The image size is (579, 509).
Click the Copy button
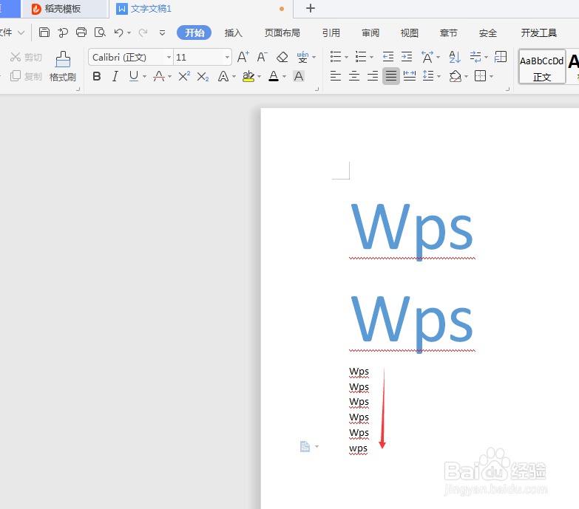pyautogui.click(x=26, y=76)
